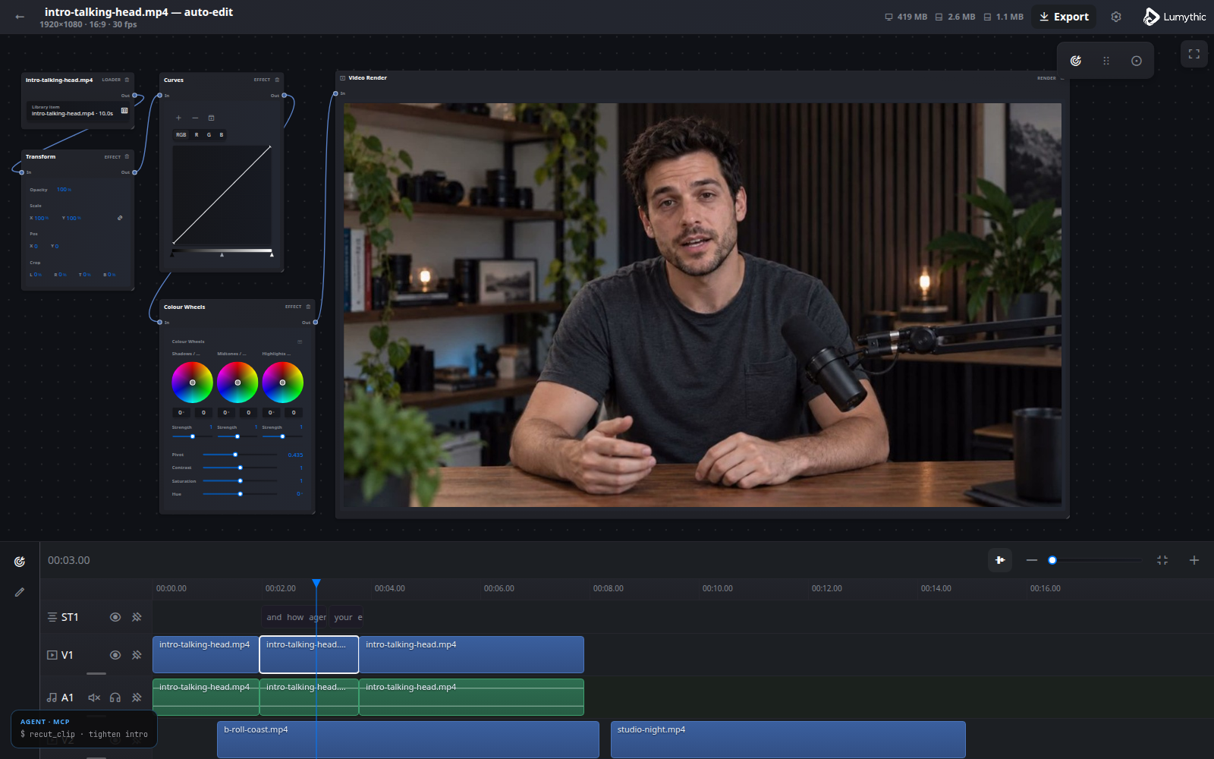The width and height of the screenshot is (1214, 759).
Task: Adjust the Shadows Strength slider
Action: (193, 436)
